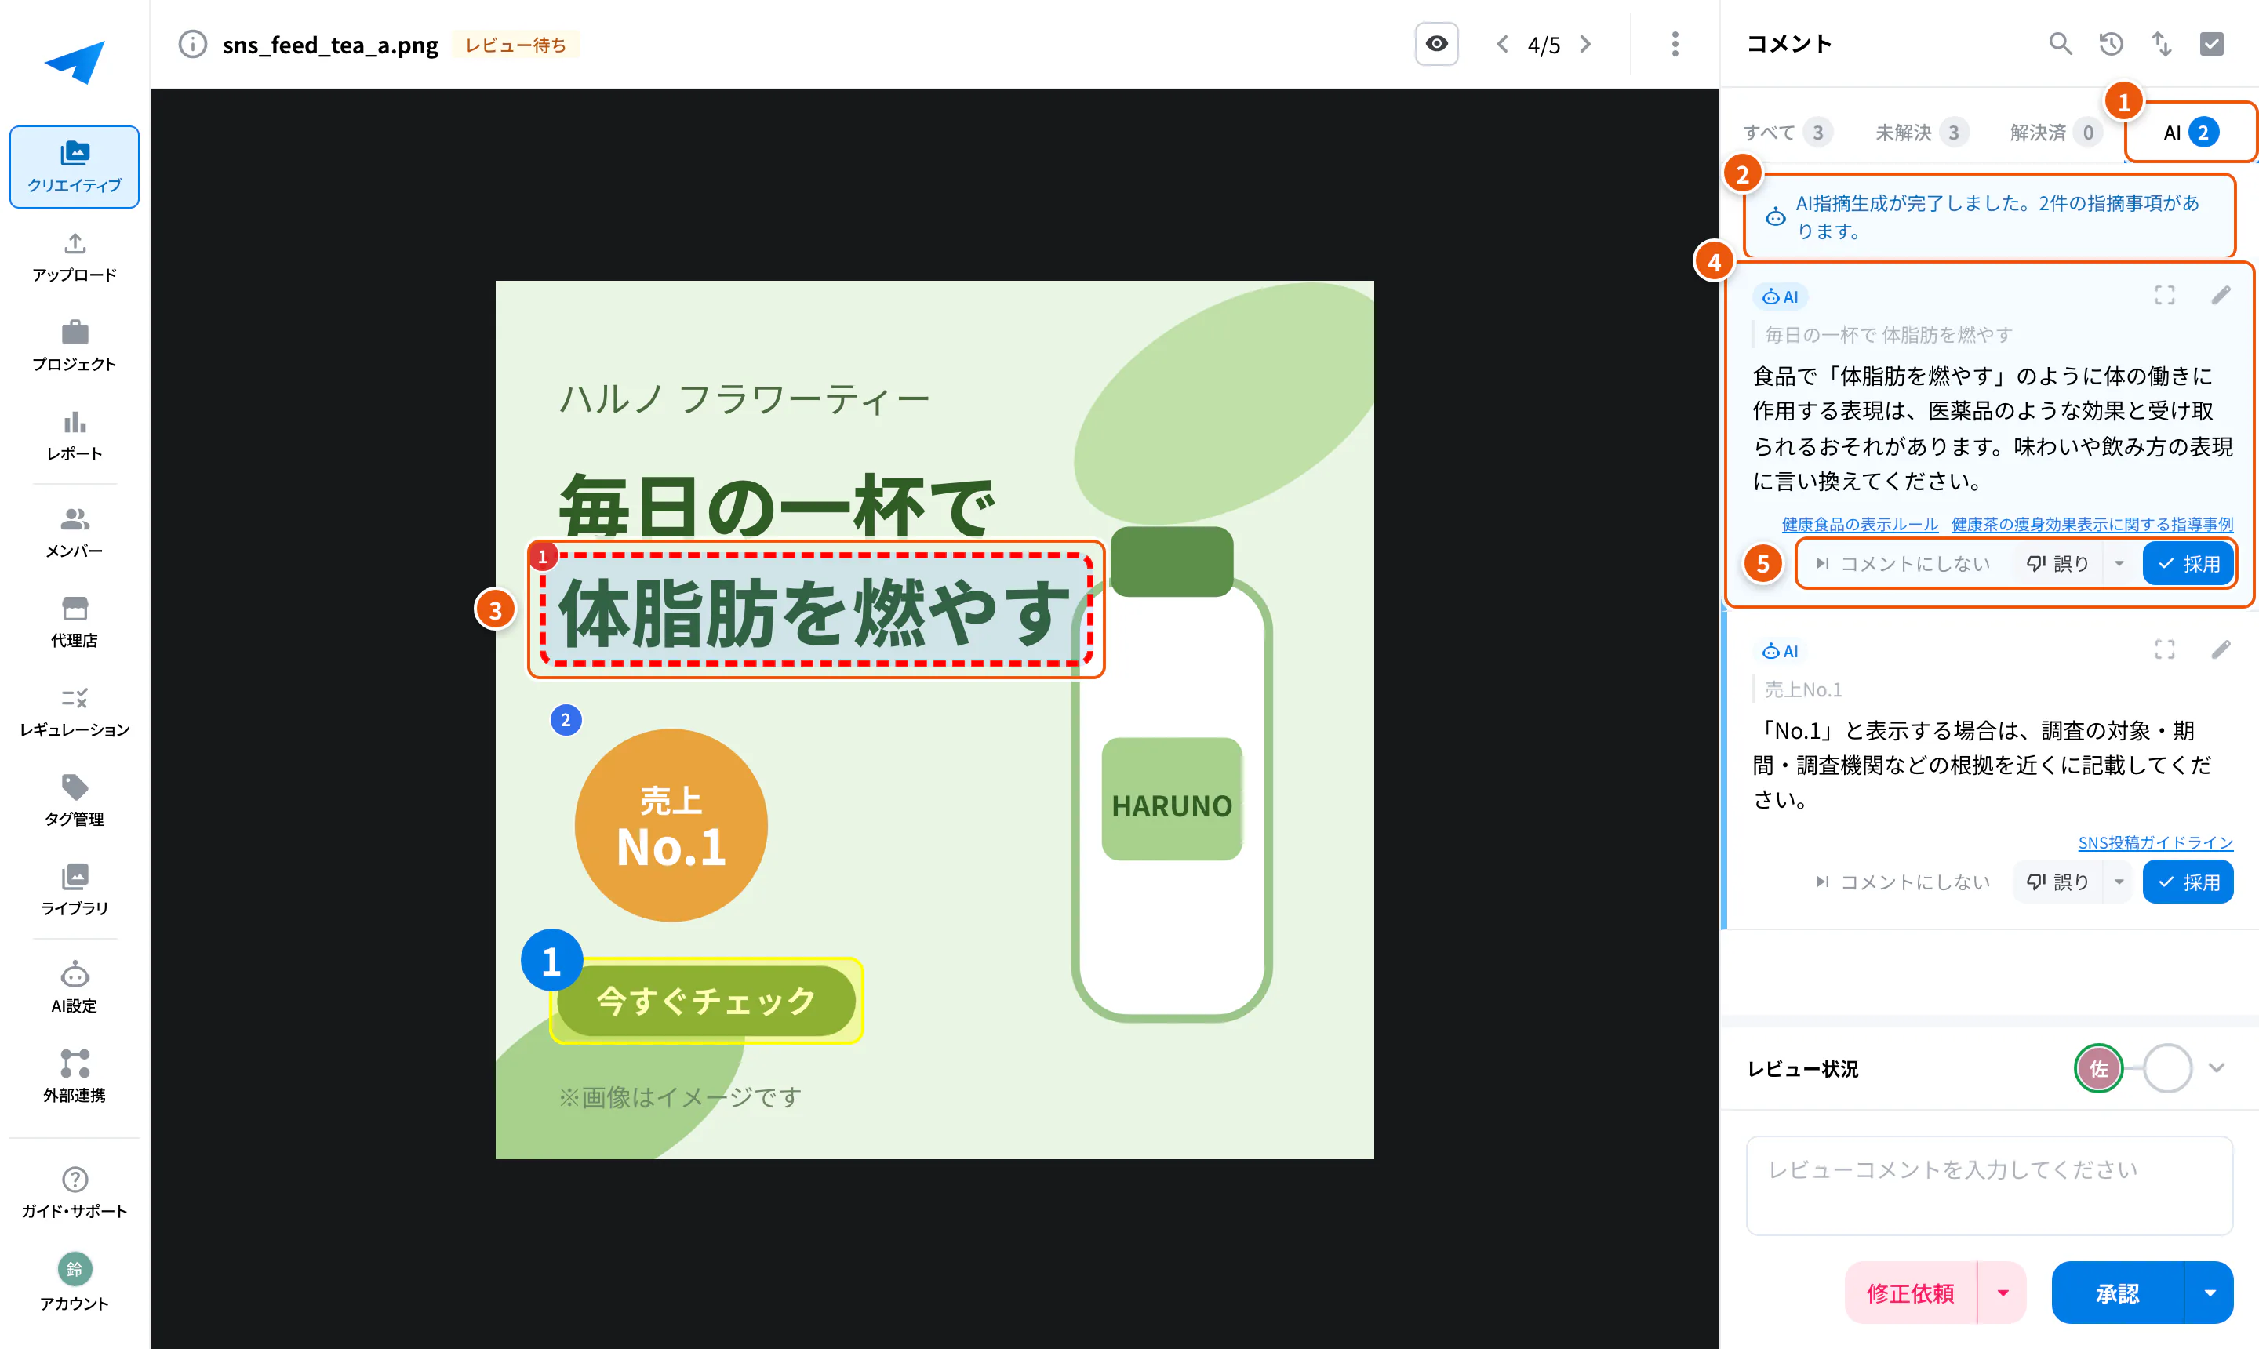Switch to すべて comments tab
This screenshot has width=2259, height=1349.
click(x=1788, y=133)
